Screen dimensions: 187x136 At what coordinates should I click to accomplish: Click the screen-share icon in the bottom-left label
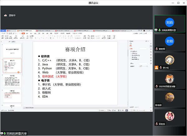[x=2, y=134]
